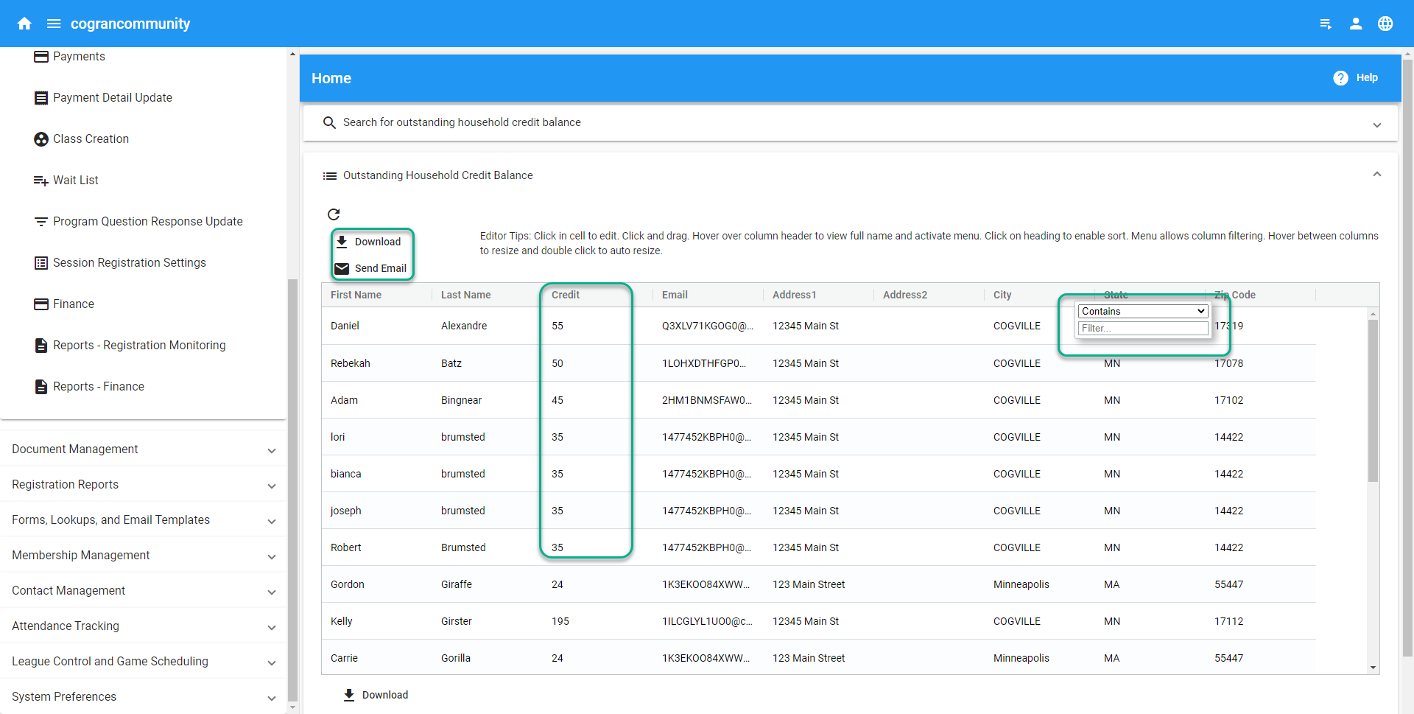Open the user account icon
Screen dimensions: 1414x714
tap(1356, 24)
